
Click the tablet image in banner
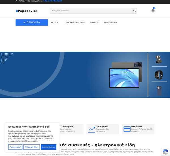[x=126, y=75]
